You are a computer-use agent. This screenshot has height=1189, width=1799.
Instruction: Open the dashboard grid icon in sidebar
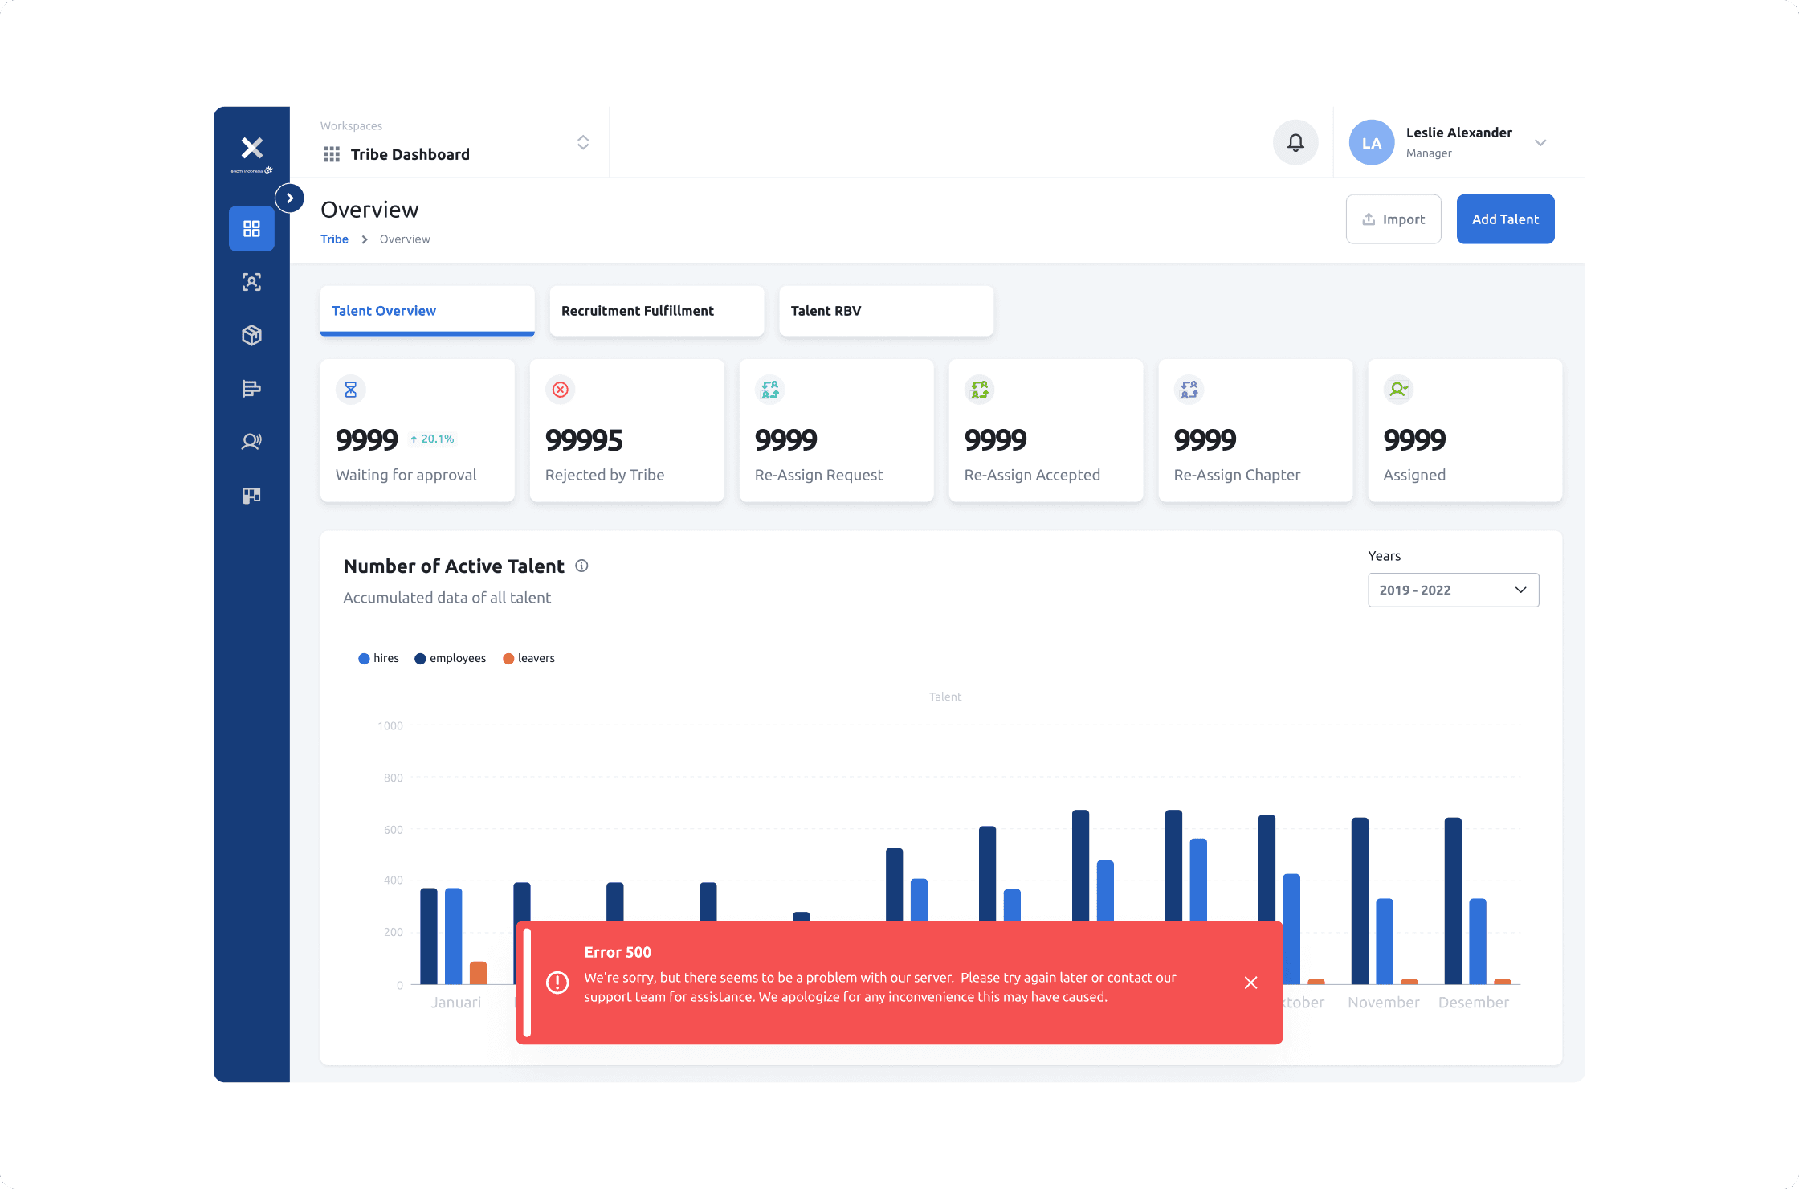click(251, 229)
